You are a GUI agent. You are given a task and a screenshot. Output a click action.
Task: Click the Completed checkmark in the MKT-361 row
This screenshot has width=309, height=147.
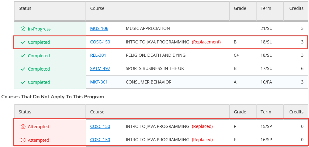[x=23, y=82]
